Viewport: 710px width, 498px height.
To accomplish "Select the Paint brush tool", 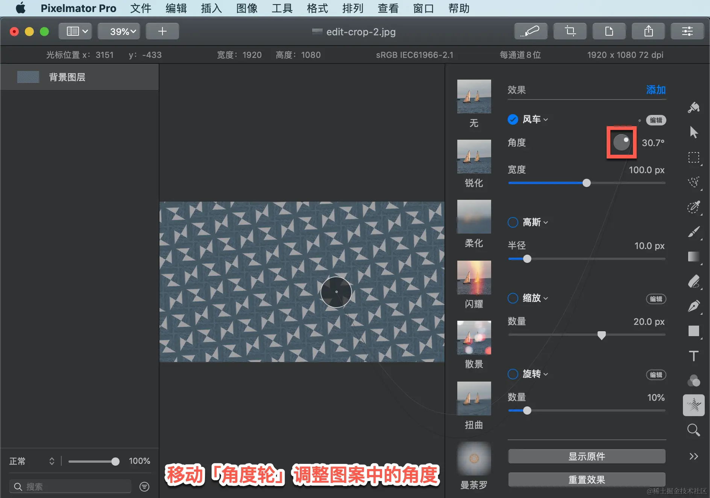I will tap(693, 232).
